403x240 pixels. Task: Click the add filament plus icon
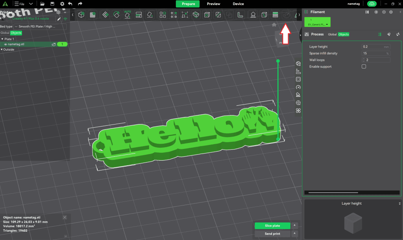pos(376,12)
